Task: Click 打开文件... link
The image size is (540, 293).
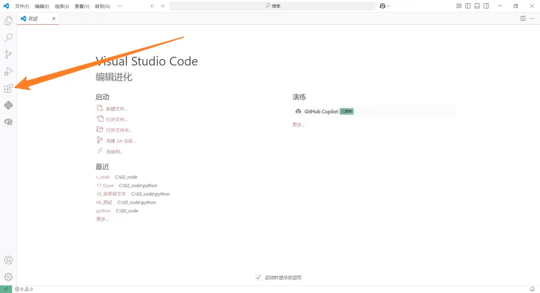Action: click(x=117, y=119)
